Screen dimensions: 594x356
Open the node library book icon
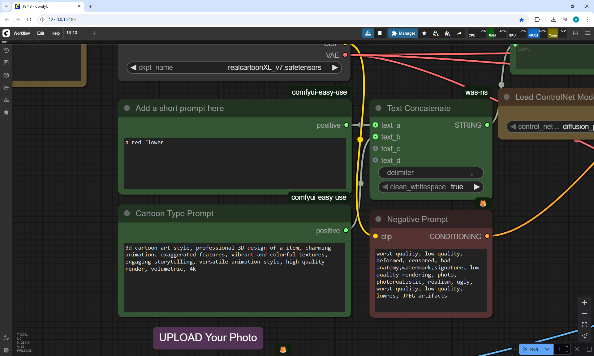pos(6,63)
